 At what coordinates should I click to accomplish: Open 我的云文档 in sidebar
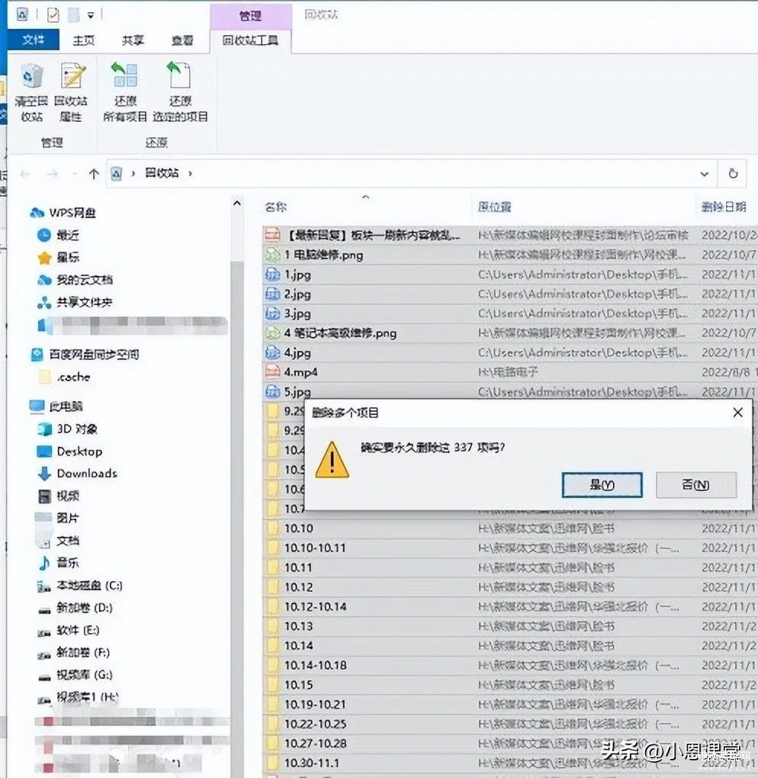click(85, 280)
